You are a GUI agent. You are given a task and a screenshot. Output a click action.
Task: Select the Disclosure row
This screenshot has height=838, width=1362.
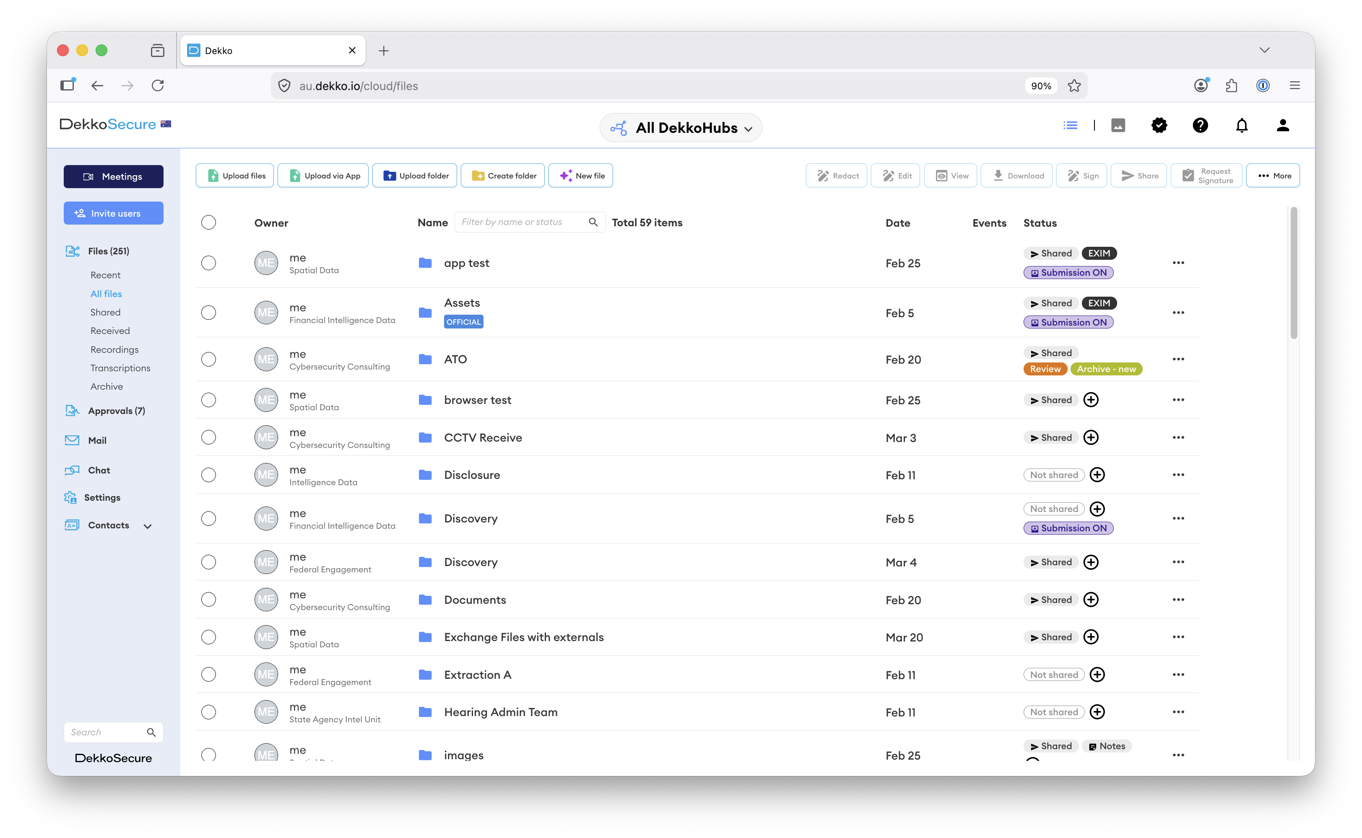208,475
